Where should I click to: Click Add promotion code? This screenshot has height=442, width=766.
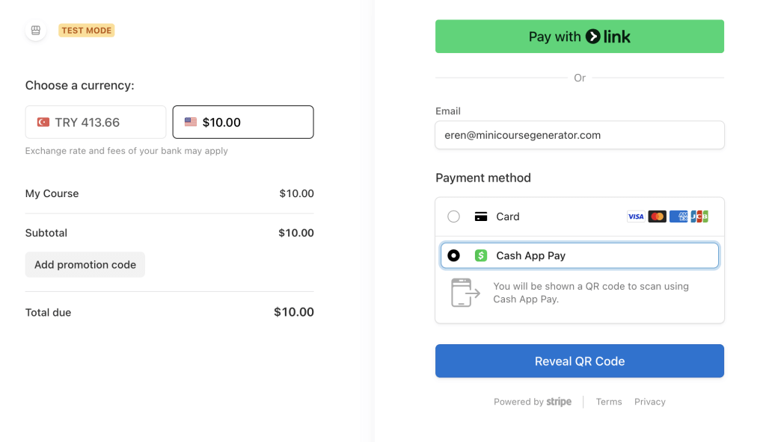85,264
